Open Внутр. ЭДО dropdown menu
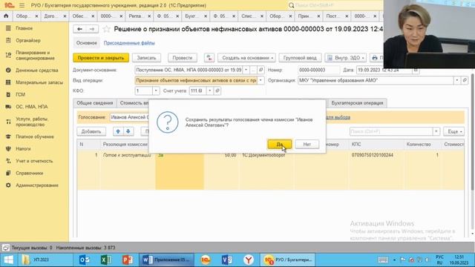 pyautogui.click(x=346, y=58)
